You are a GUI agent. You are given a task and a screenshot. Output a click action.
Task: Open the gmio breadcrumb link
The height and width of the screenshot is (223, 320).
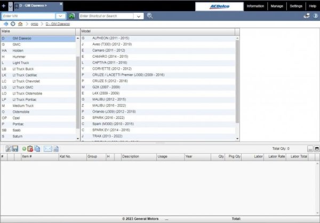click(34, 24)
